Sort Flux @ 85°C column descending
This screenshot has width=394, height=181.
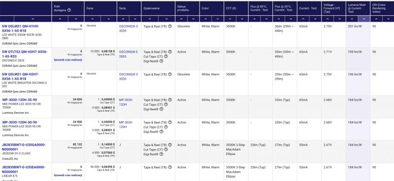[266, 19]
